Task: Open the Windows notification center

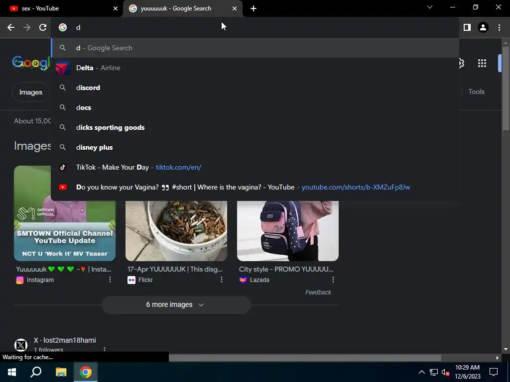Action: coord(494,372)
